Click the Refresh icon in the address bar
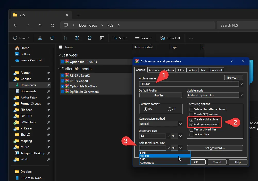The height and width of the screenshot is (181, 258). pyautogui.click(x=53, y=25)
